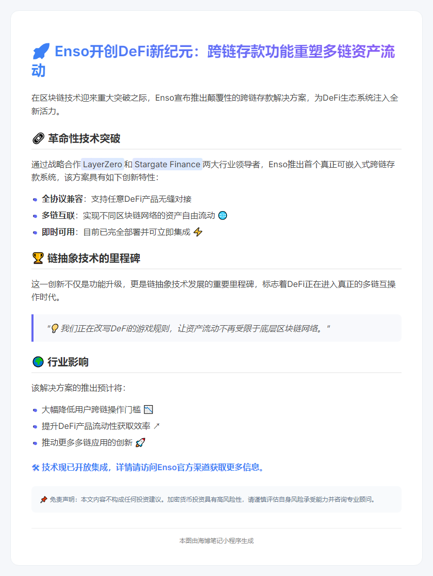Click the quote 我们正在改写DeFi的游戏规则
Image resolution: width=433 pixels, height=576 pixels.
(189, 328)
